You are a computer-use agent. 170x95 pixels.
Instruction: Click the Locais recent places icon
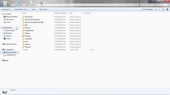click(x=5, y=22)
